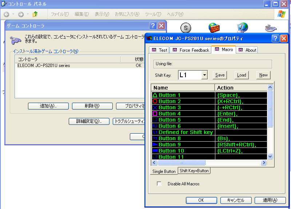This screenshot has height=209, width=291.
Task: Open the firewall brick-wall globe icon
Action: tap(214, 28)
